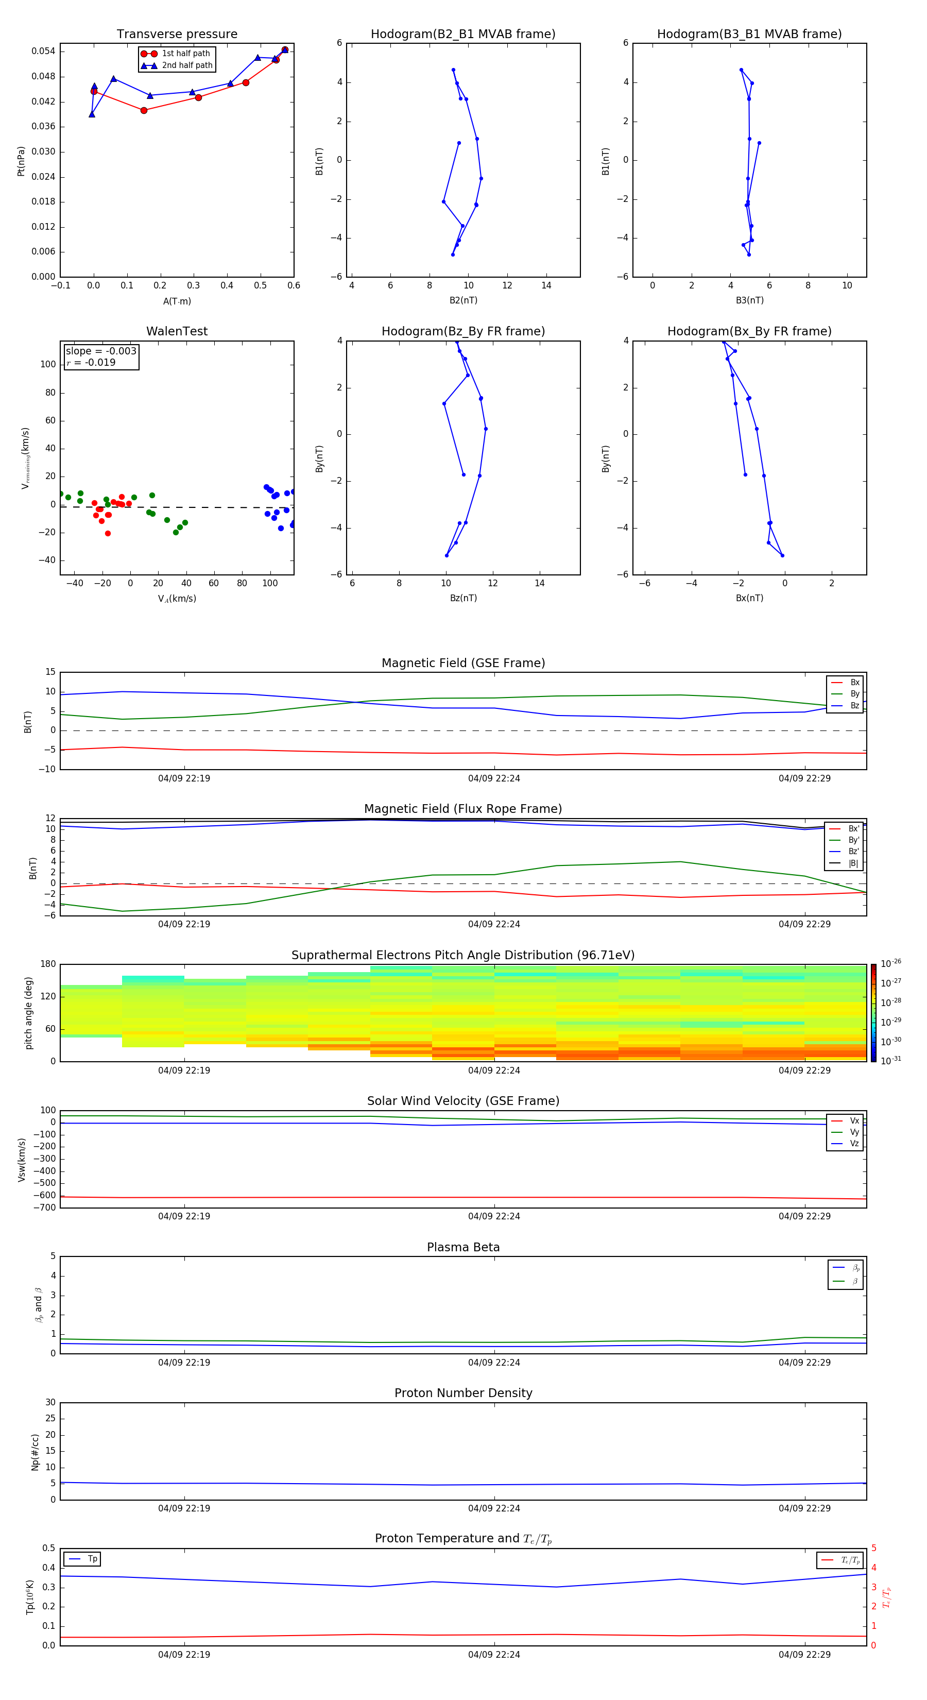Viewport: 927px width, 1700px height.
Task: Click the "slope = -0.003" annotation
Action: [x=101, y=351]
